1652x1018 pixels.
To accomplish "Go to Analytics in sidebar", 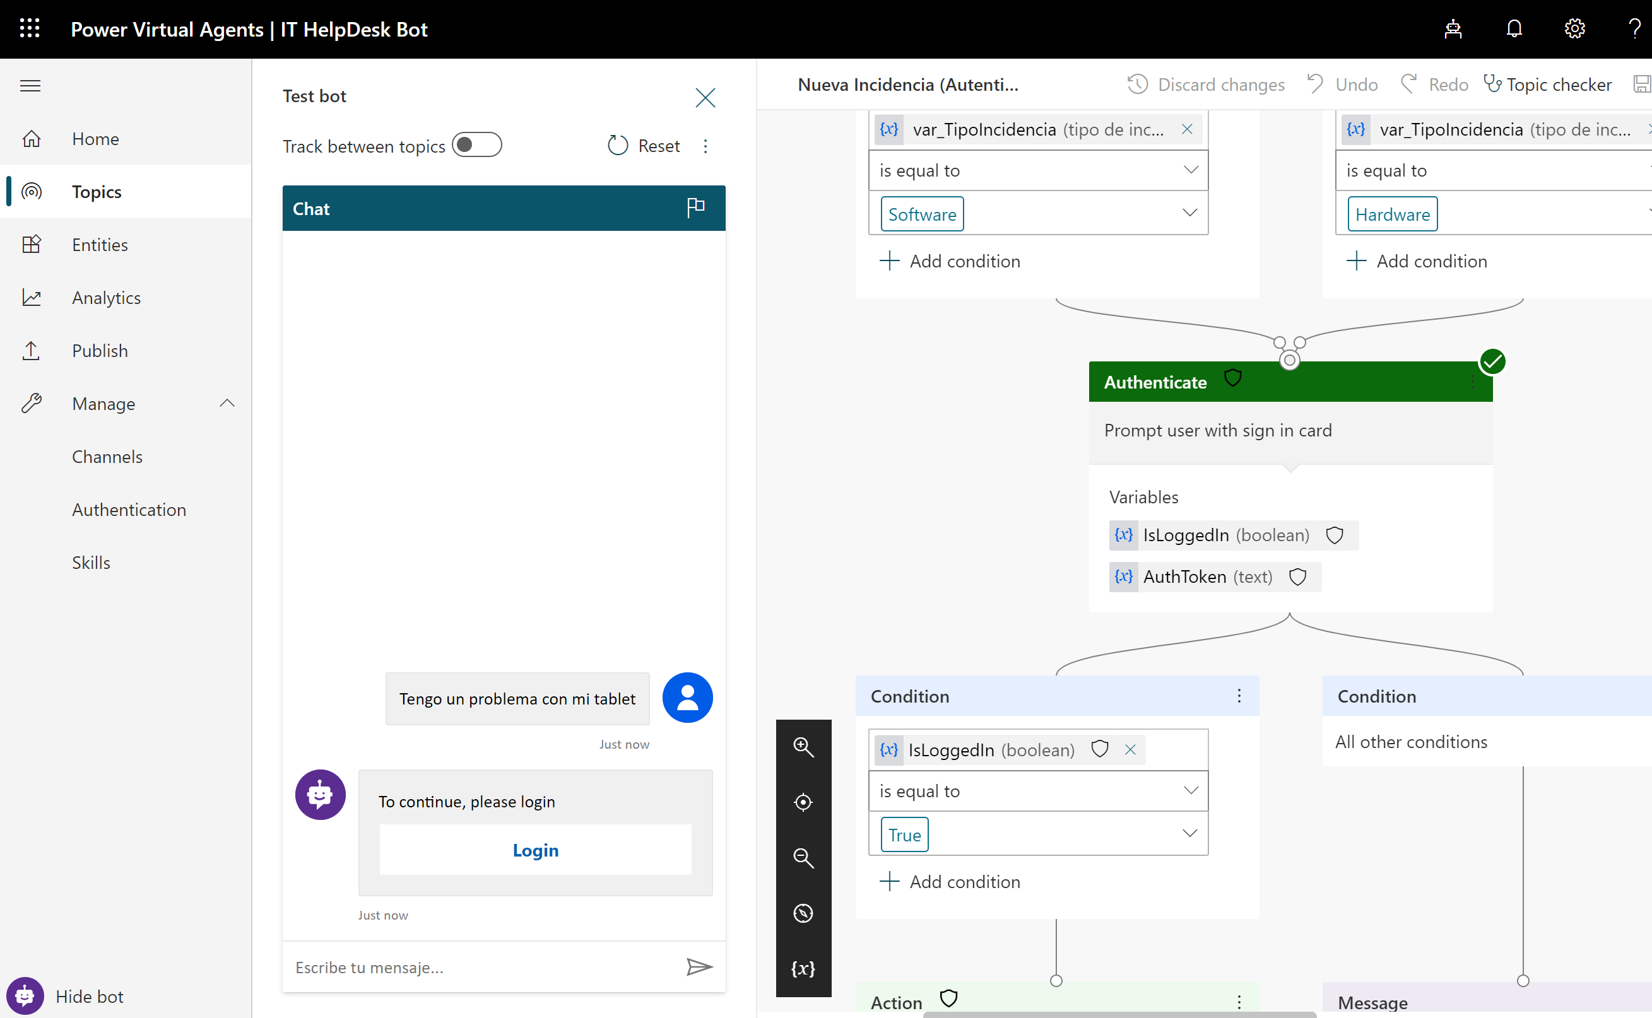I will (106, 298).
